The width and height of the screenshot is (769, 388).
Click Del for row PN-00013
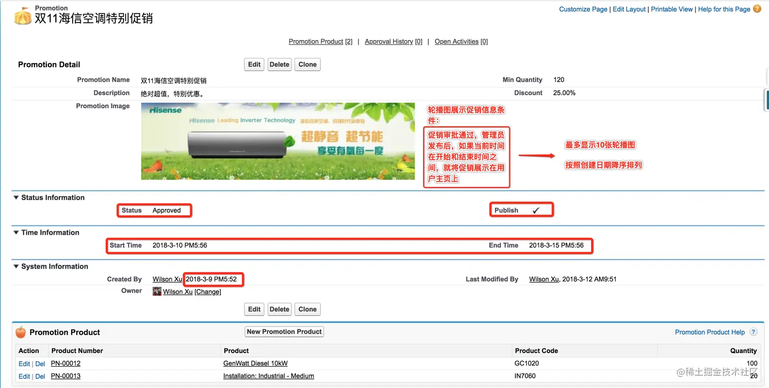pyautogui.click(x=40, y=376)
